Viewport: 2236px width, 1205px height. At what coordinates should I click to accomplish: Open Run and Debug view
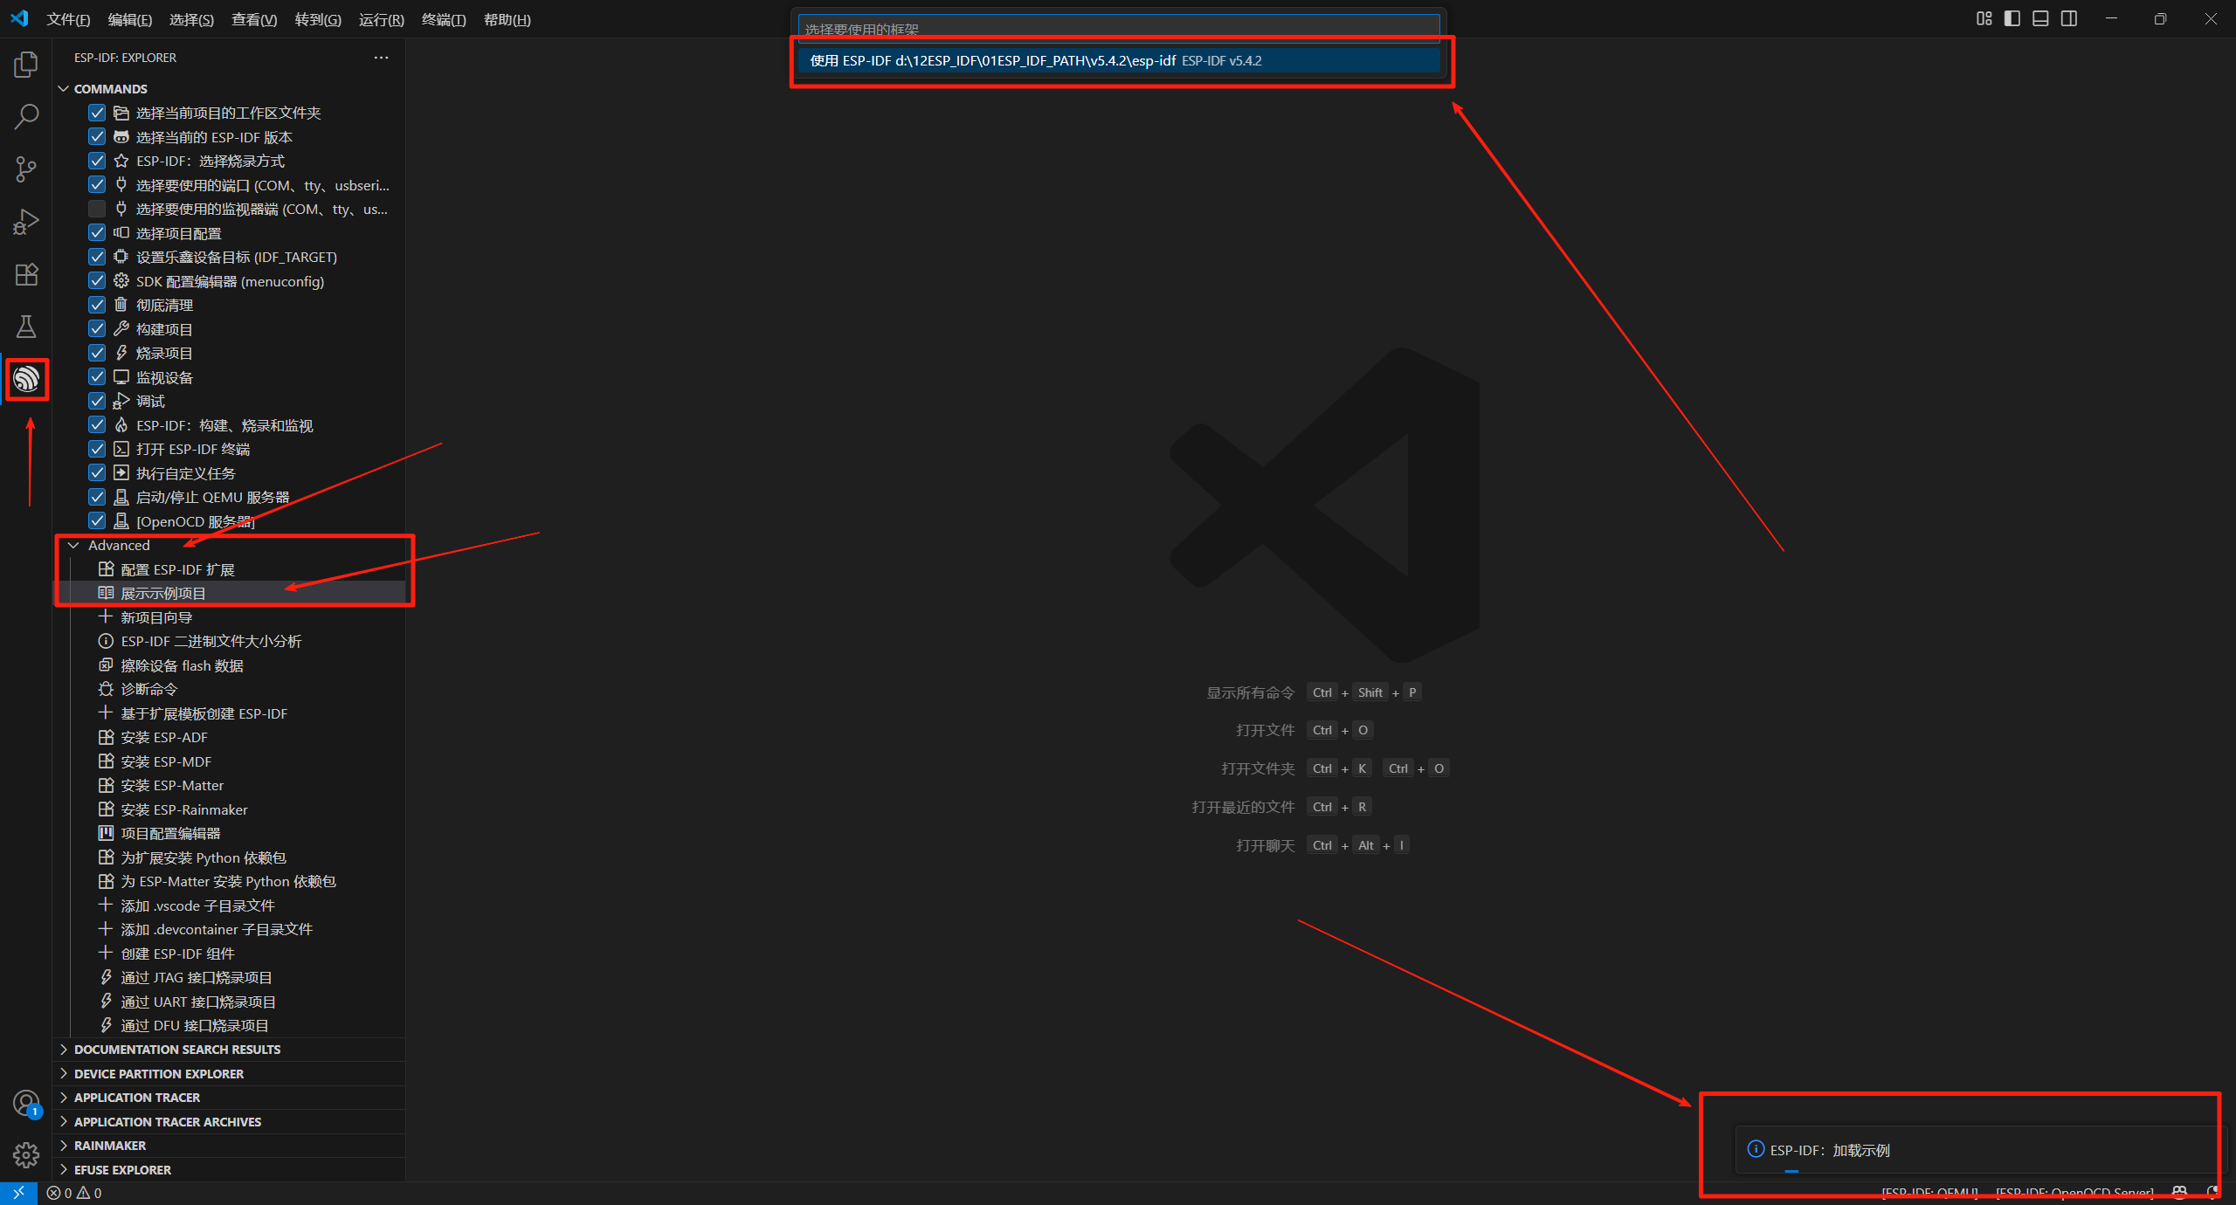(26, 222)
